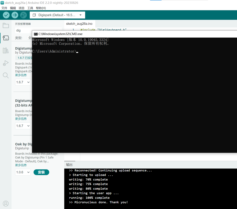237x209 pixels.
Task: Open 更多信息 link under Oak by Digistump
Action: [21, 165]
